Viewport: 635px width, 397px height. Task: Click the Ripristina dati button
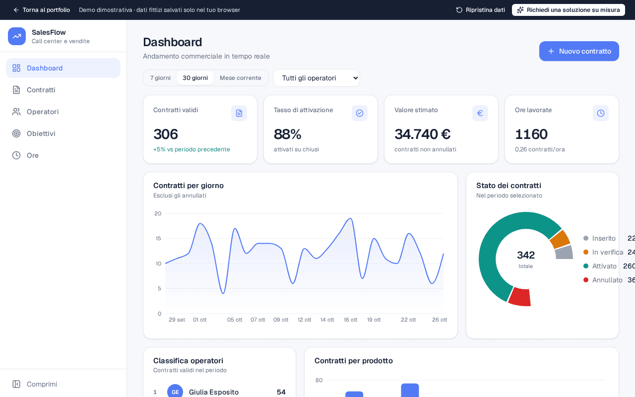480,10
